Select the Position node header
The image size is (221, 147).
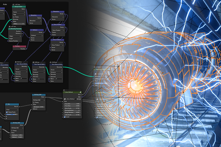[x=19, y=46]
